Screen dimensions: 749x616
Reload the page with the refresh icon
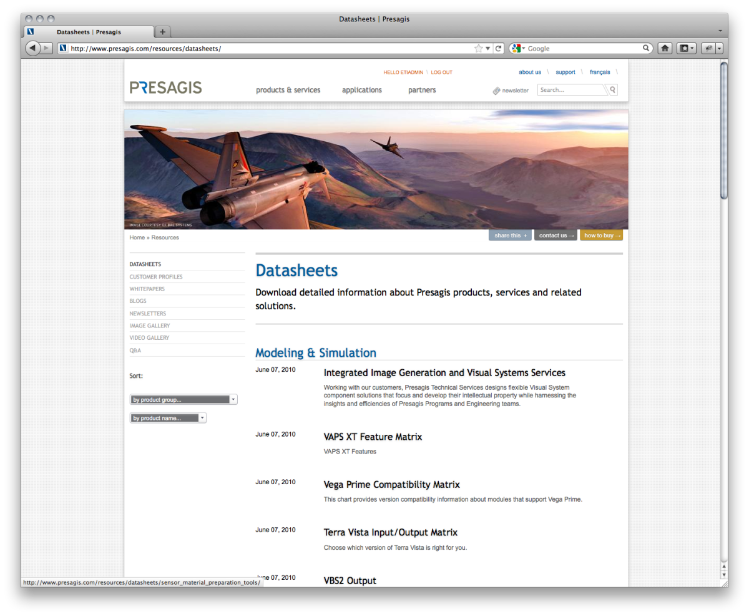click(499, 48)
